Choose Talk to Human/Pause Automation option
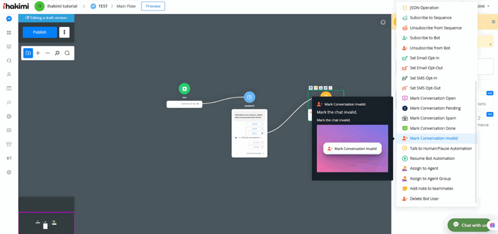Screen dimensions: 498x234 [x=440, y=148]
